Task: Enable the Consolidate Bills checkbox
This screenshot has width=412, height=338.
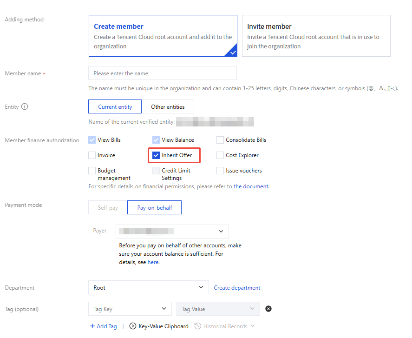Action: (220, 140)
